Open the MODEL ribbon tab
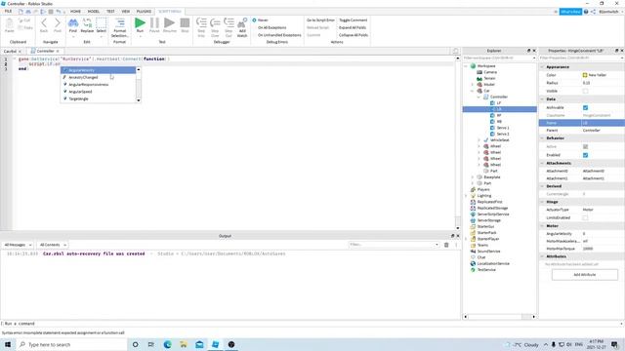The width and height of the screenshot is (625, 351). point(94,11)
